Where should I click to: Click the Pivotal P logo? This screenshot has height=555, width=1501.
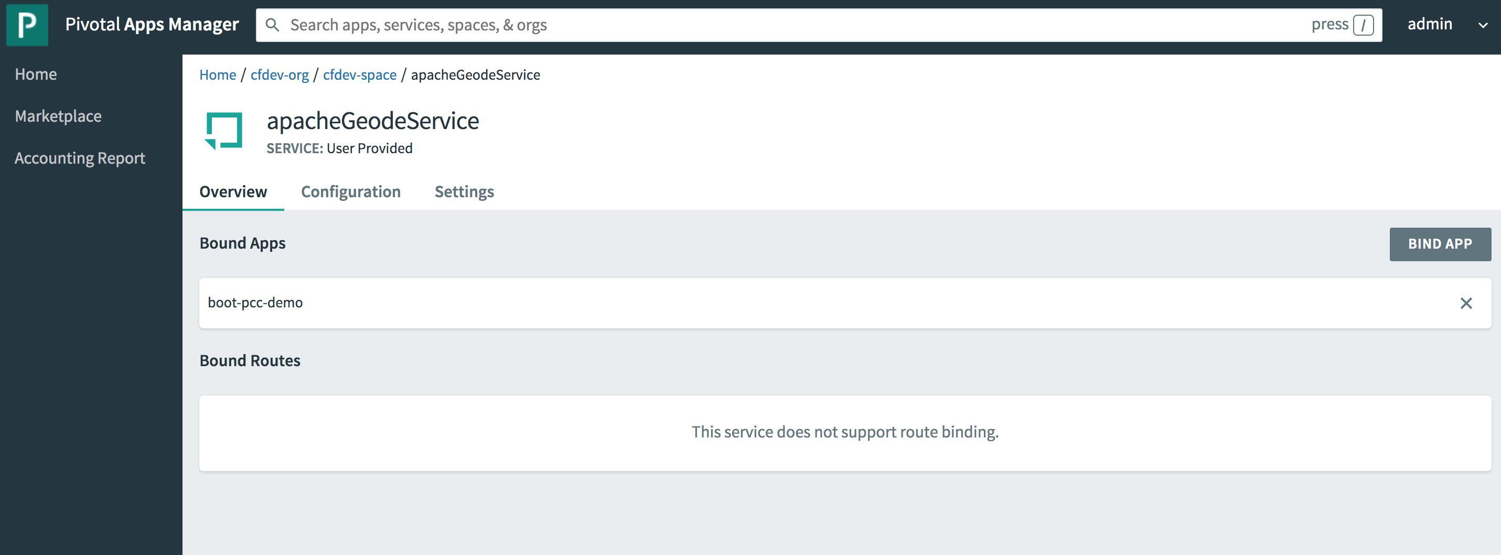(x=27, y=25)
